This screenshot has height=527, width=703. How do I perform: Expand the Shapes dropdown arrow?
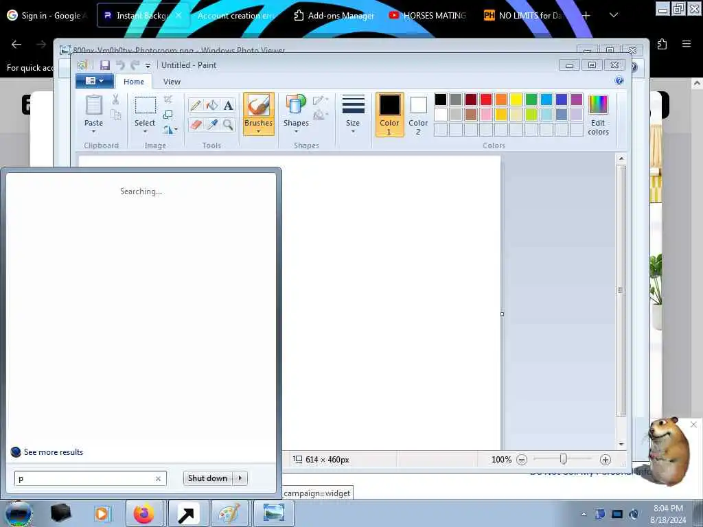pos(296,132)
